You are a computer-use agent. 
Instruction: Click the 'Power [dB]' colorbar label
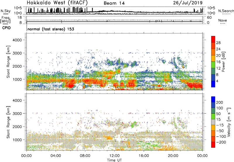point(223,62)
